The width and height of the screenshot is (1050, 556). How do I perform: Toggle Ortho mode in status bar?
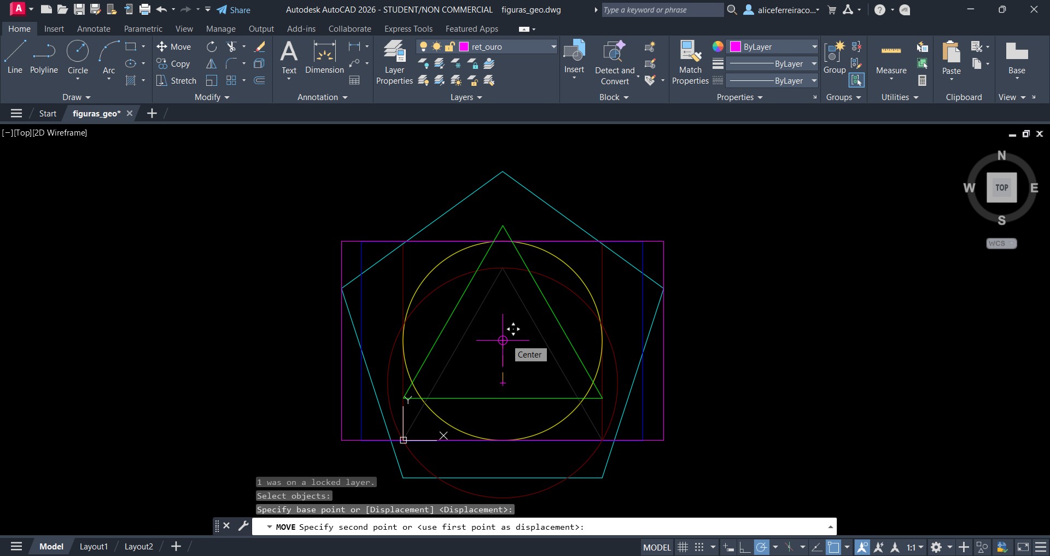[744, 547]
